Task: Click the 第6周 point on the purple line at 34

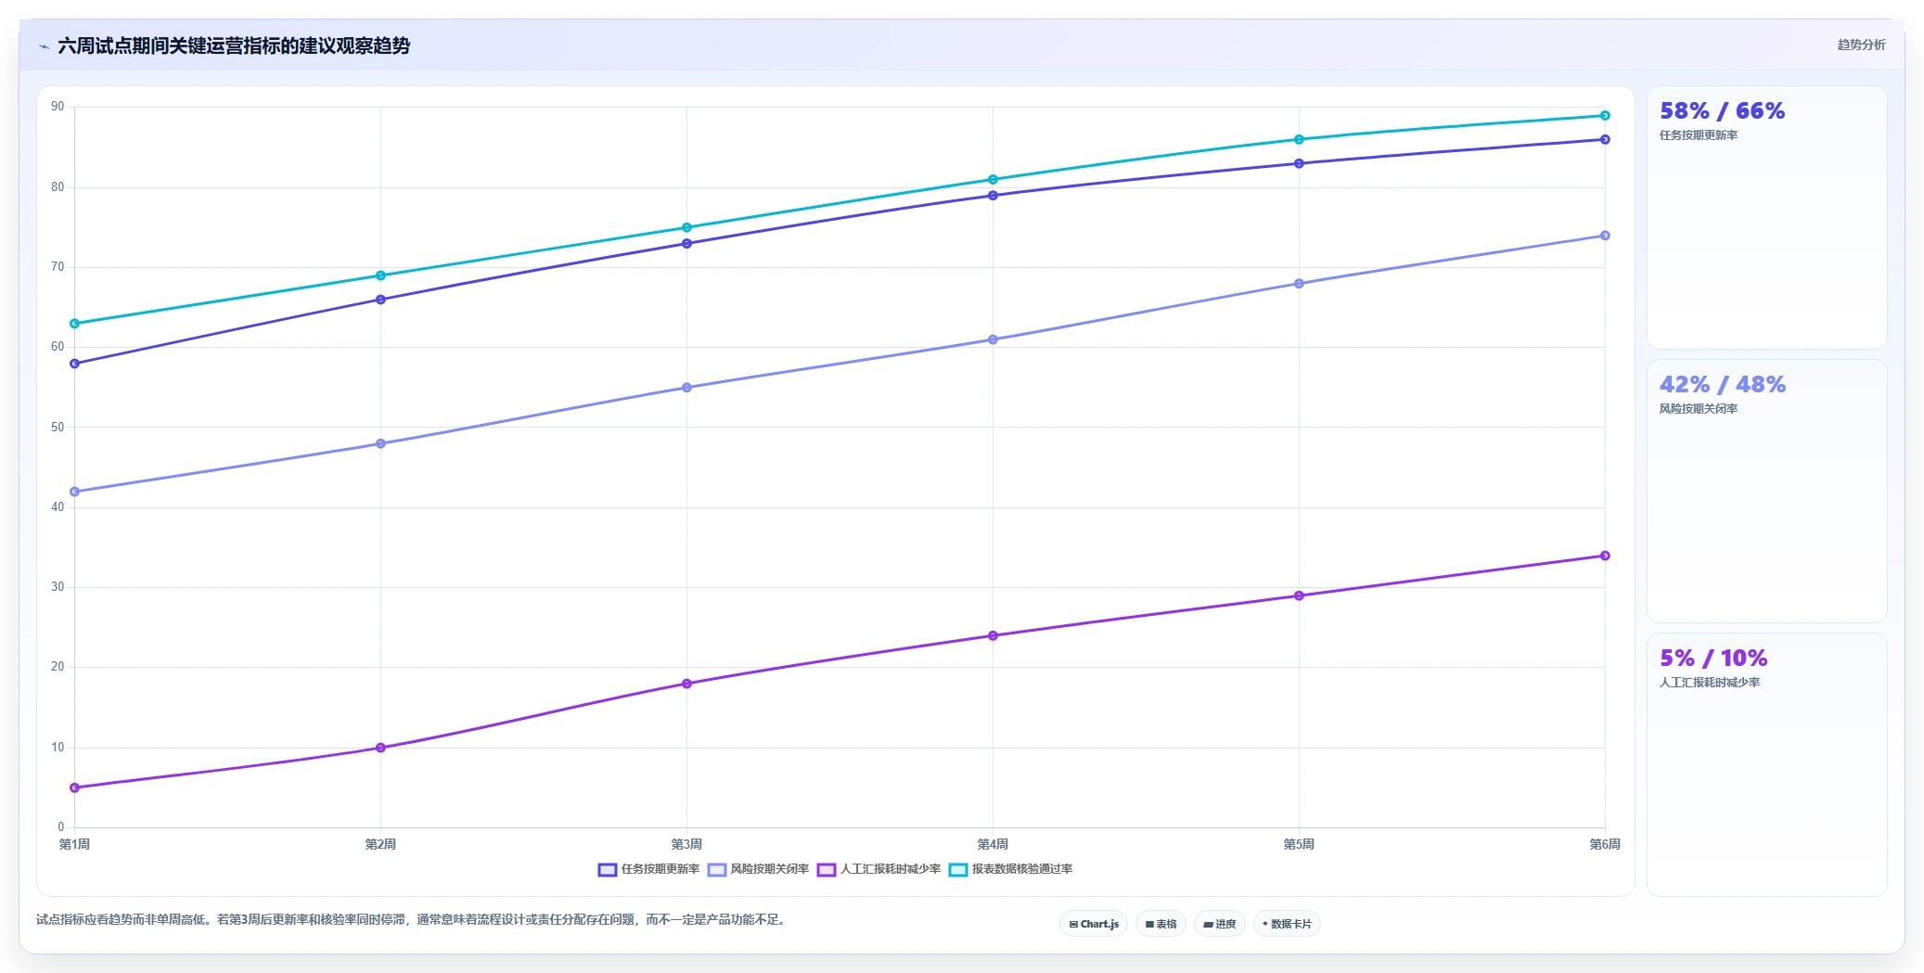Action: 1605,556
